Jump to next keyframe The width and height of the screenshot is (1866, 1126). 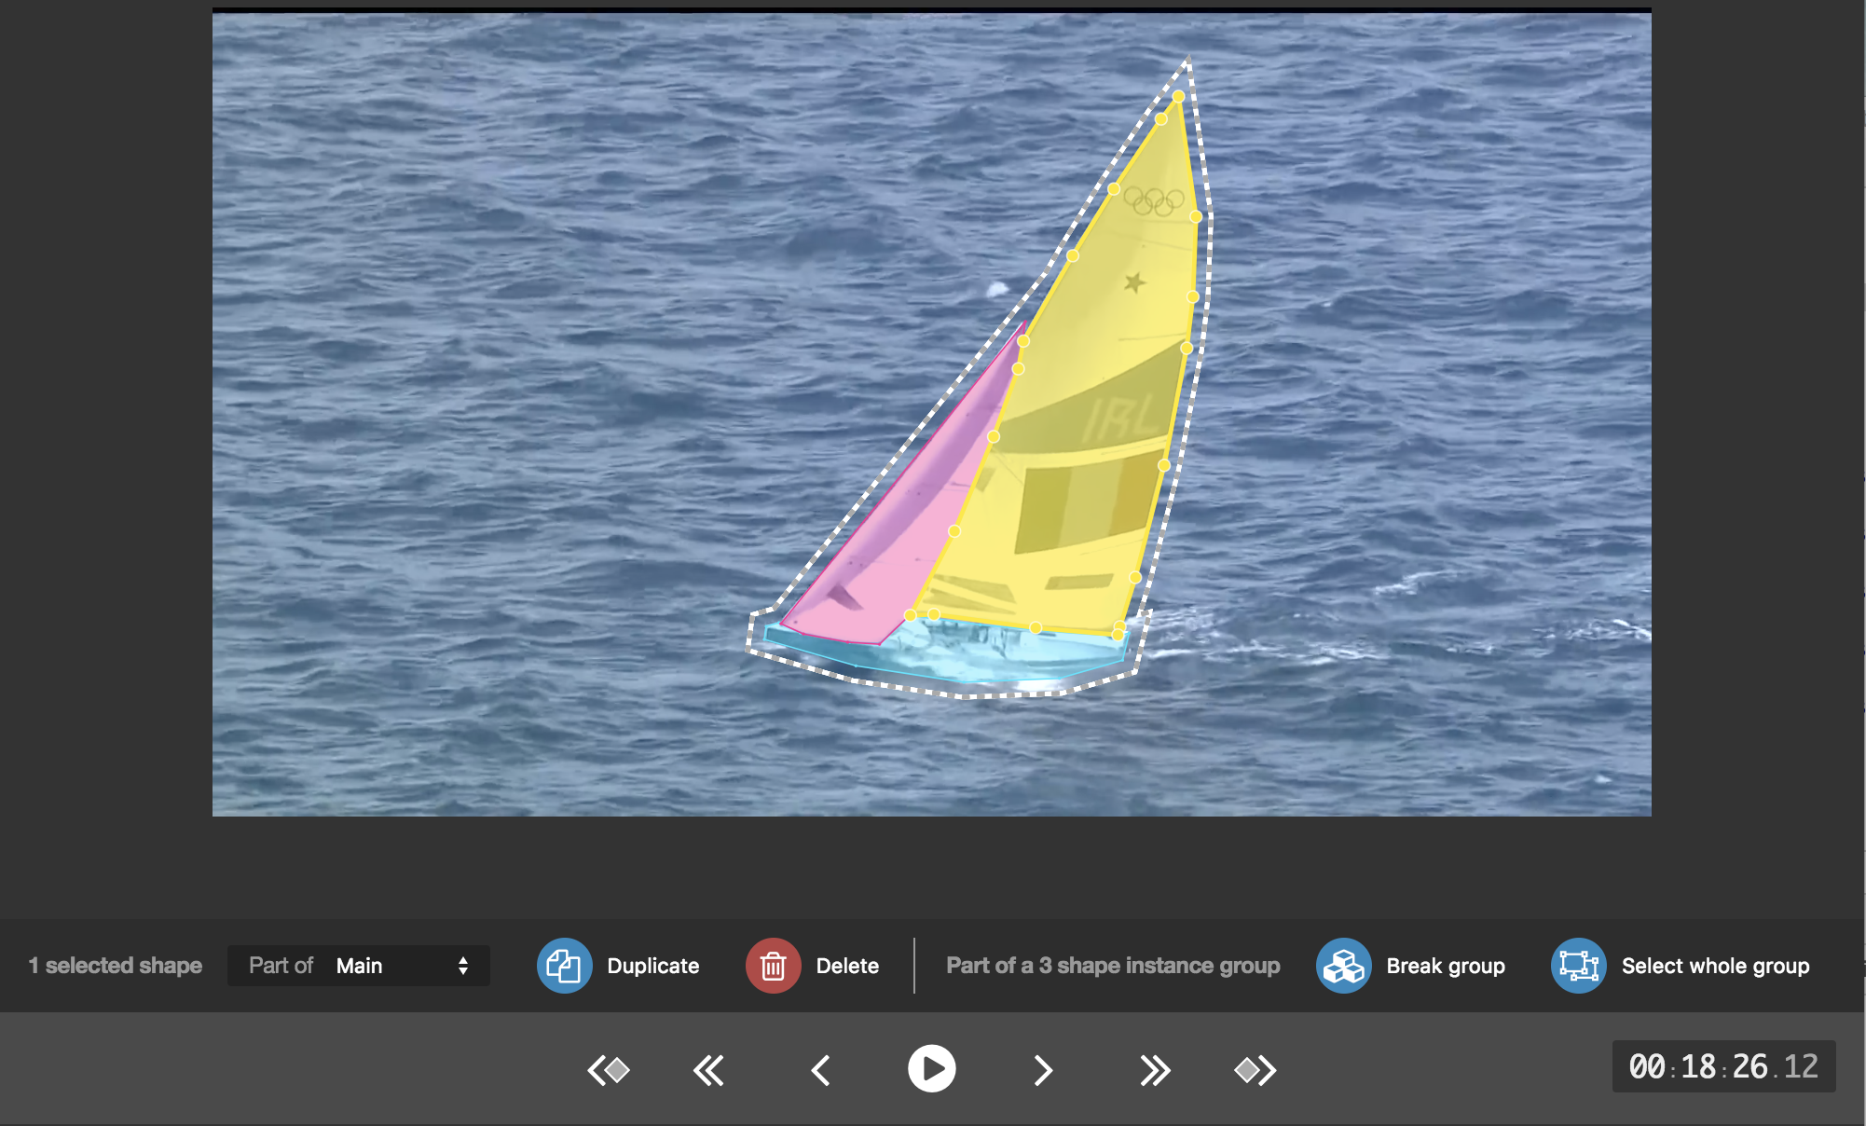[1255, 1070]
